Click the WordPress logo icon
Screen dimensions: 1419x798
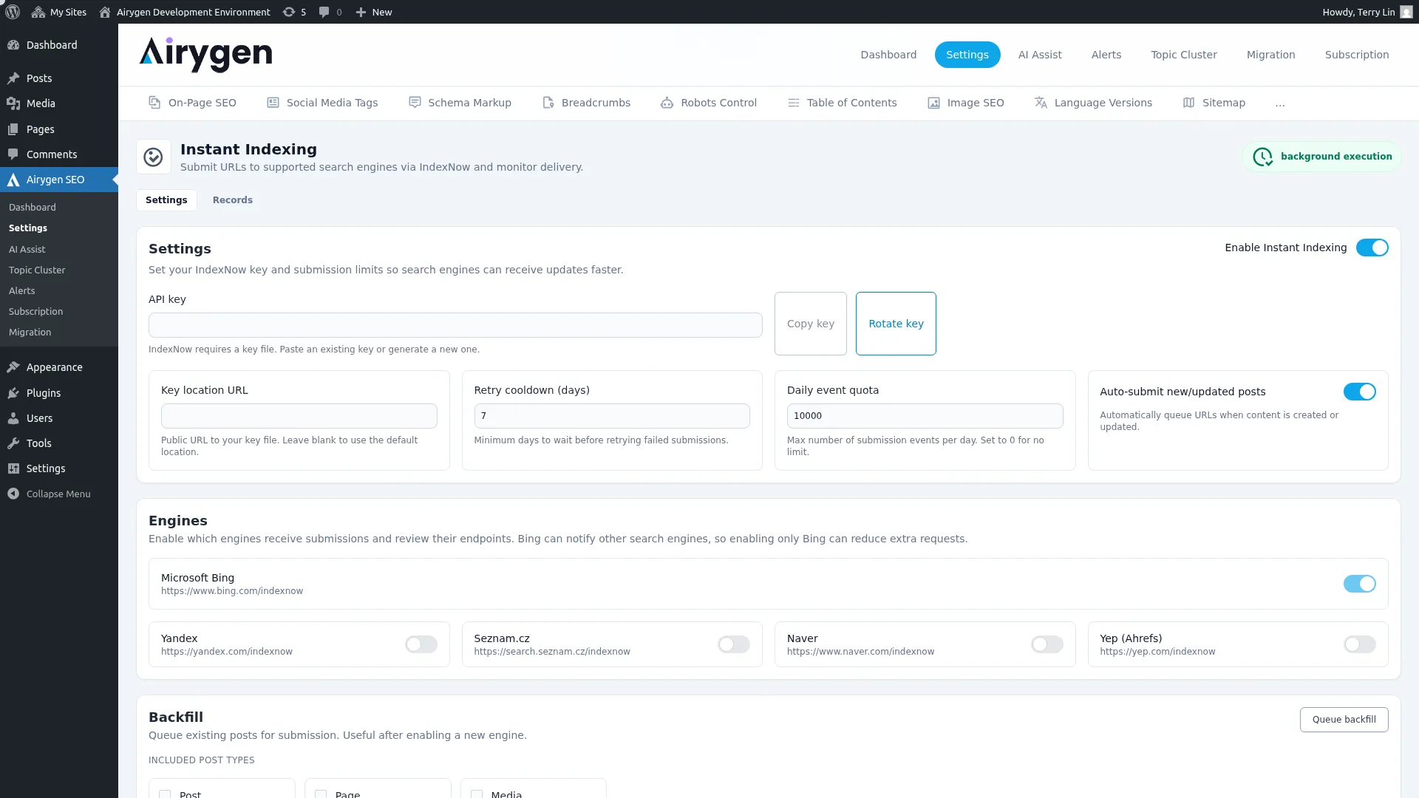coord(13,12)
